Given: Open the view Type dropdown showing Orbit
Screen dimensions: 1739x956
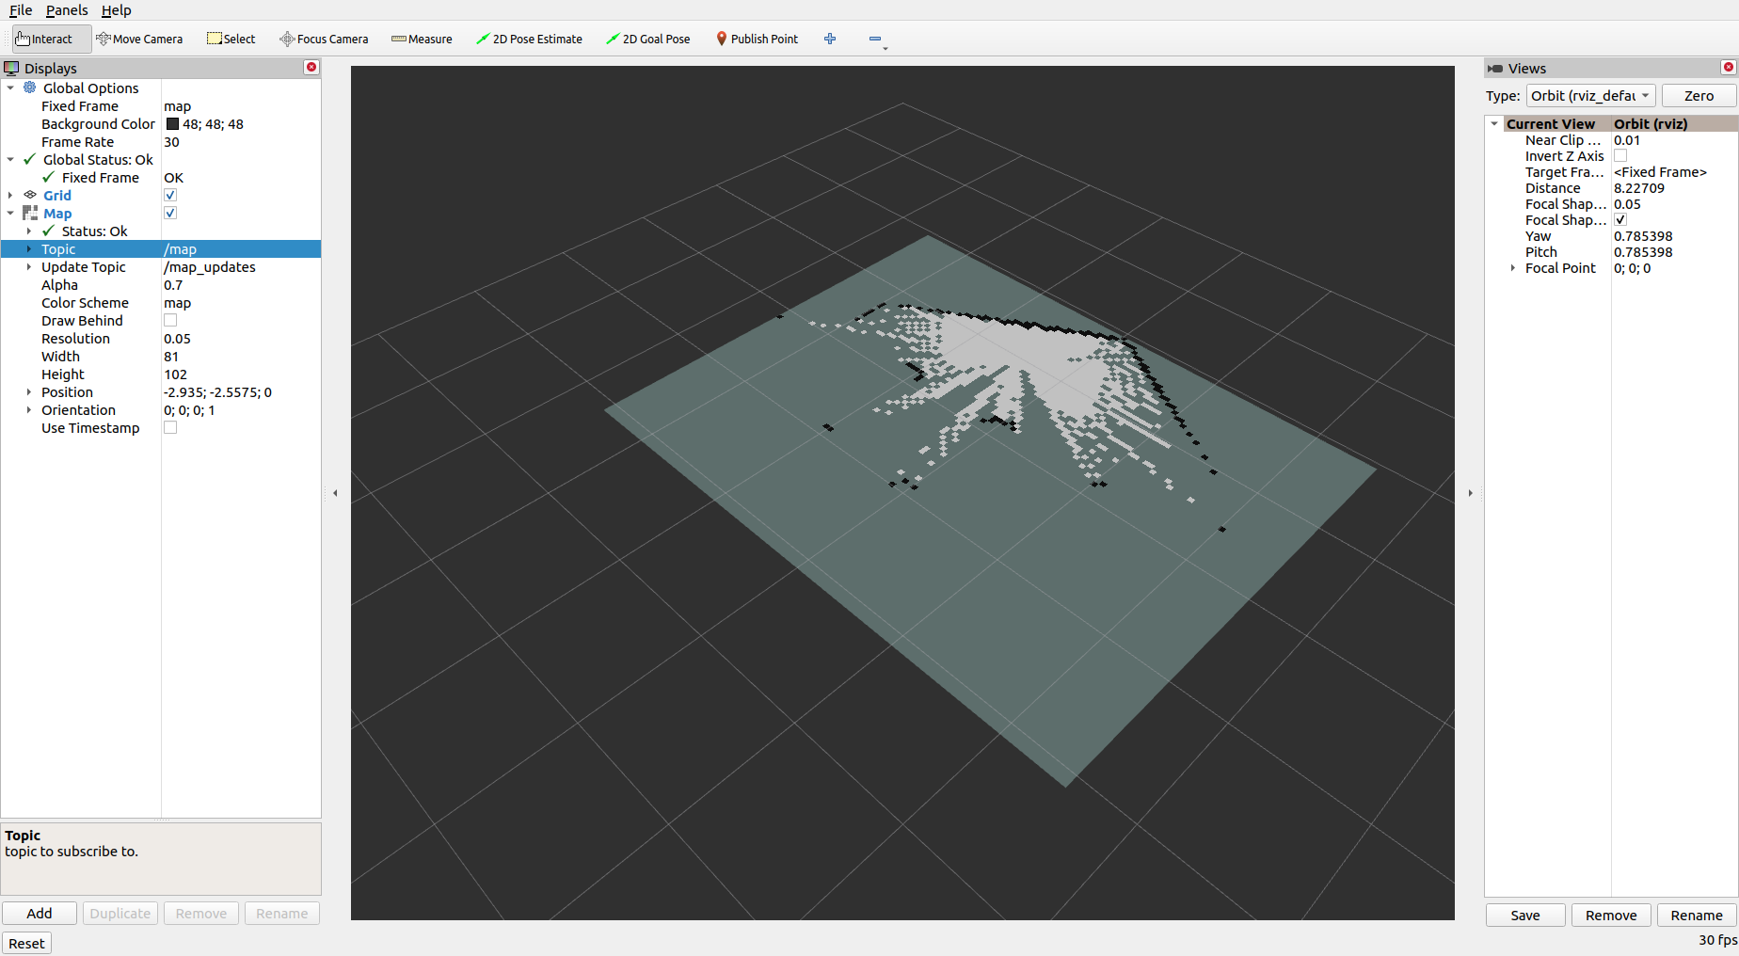Looking at the screenshot, I should click(x=1590, y=95).
